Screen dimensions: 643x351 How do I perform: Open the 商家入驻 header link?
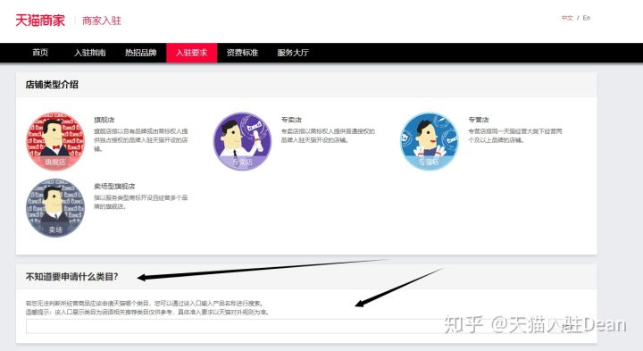(102, 21)
